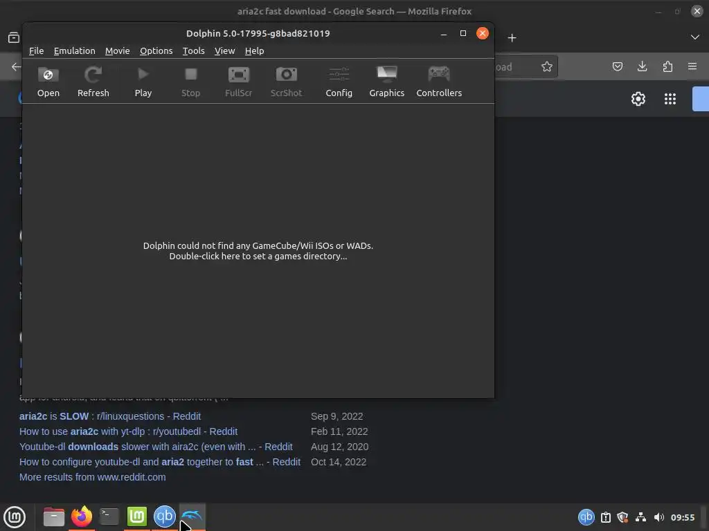This screenshot has width=709, height=531.
Task: Open Firefox Pocket save icon
Action: tap(617, 67)
